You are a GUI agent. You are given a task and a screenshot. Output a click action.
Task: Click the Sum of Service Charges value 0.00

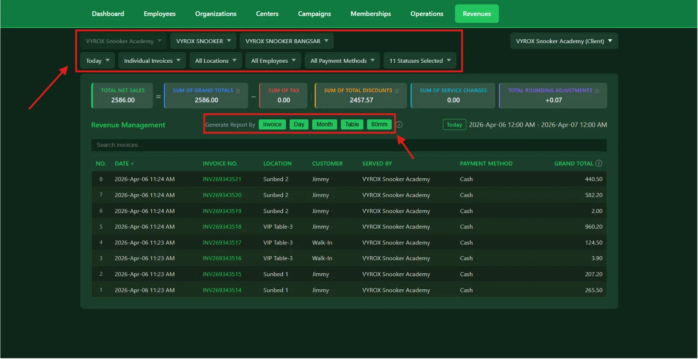coord(453,100)
